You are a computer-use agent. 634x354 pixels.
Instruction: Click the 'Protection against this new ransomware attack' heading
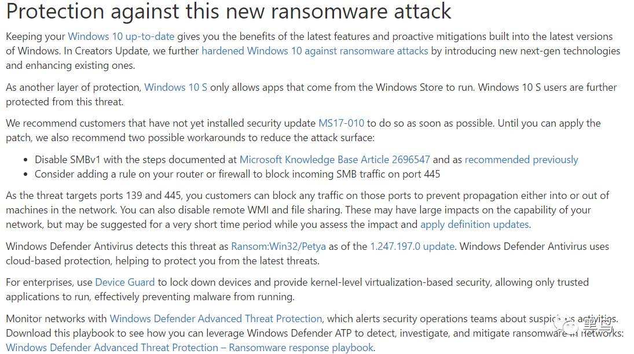(229, 12)
